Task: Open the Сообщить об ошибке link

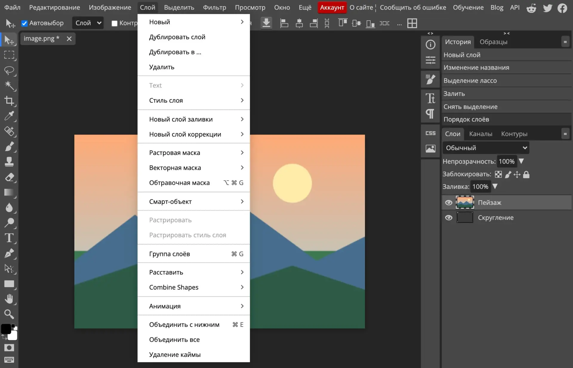Action: tap(413, 7)
